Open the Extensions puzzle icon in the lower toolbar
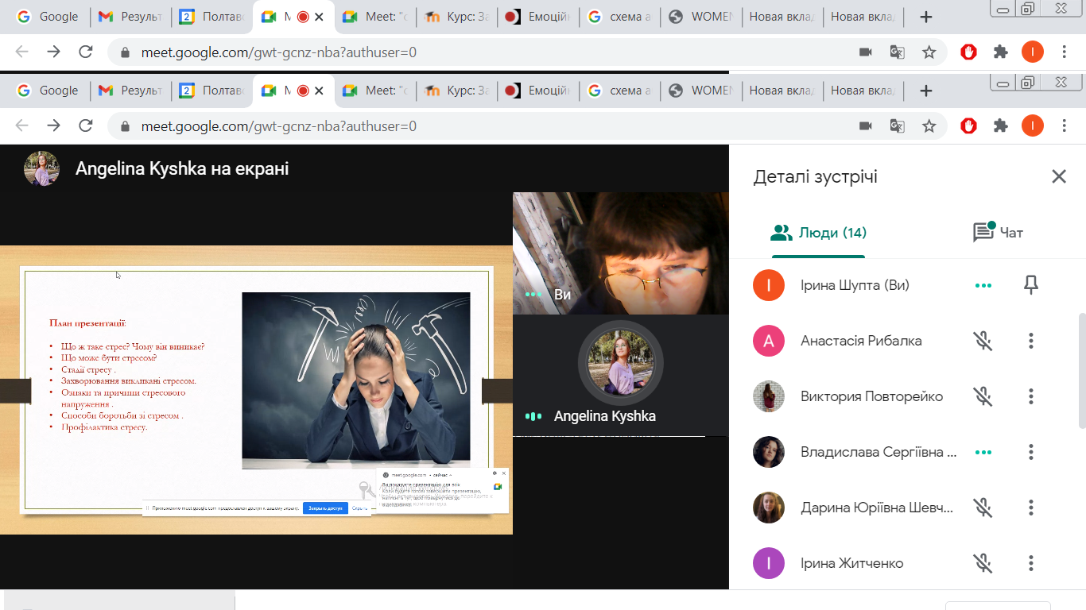Viewport: 1086px width, 610px height. click(1001, 125)
